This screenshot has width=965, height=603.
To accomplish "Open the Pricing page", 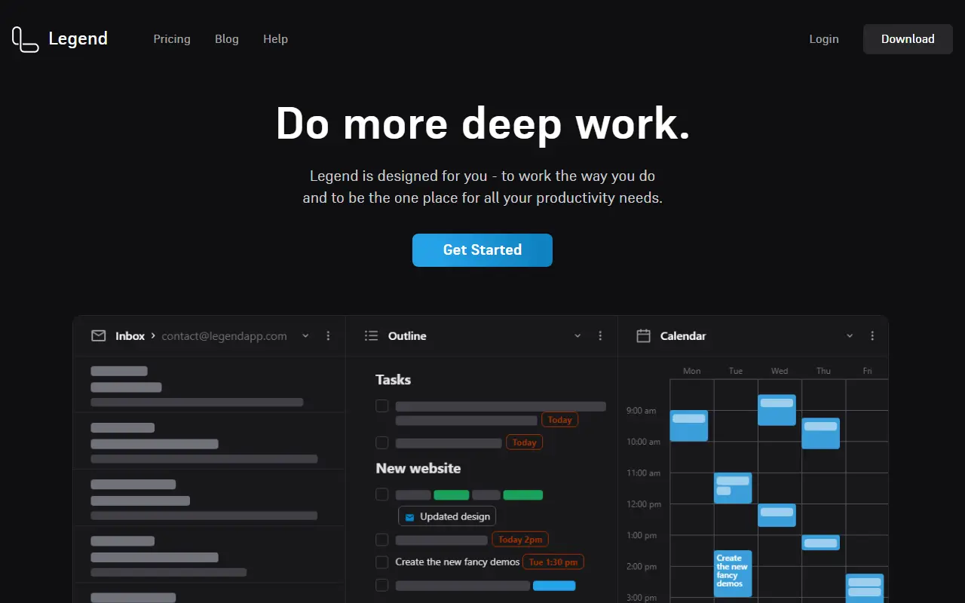I will coord(172,39).
